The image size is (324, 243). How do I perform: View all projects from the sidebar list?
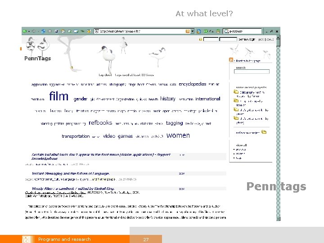tap(241, 149)
